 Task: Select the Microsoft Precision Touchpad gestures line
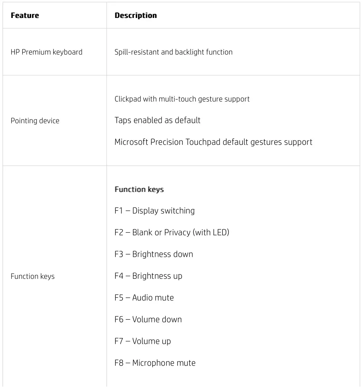point(213,142)
